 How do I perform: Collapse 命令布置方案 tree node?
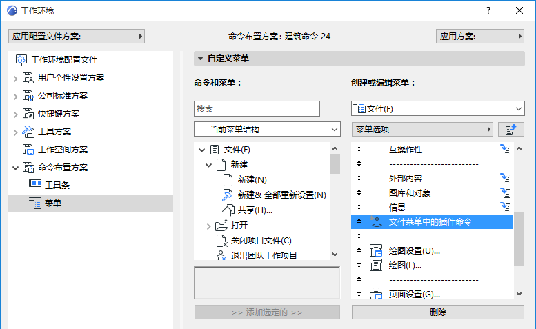point(15,168)
